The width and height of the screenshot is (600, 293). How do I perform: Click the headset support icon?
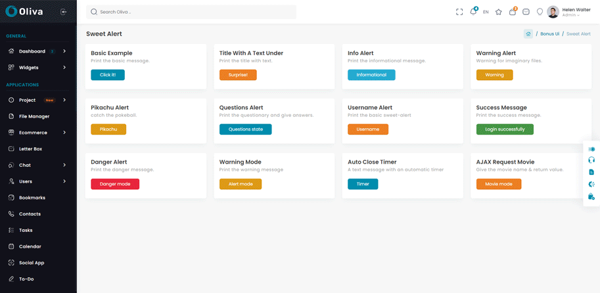pos(591,160)
